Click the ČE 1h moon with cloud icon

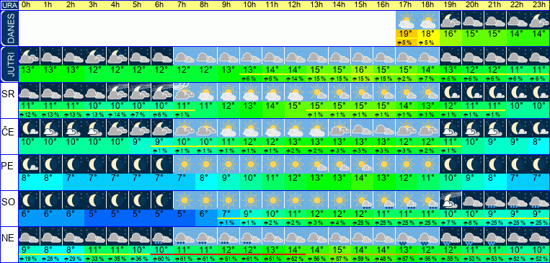coord(51,128)
